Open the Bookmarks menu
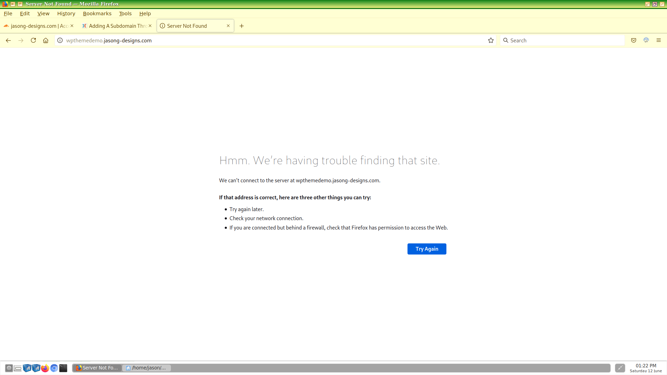Image resolution: width=667 pixels, height=375 pixels. (x=97, y=14)
